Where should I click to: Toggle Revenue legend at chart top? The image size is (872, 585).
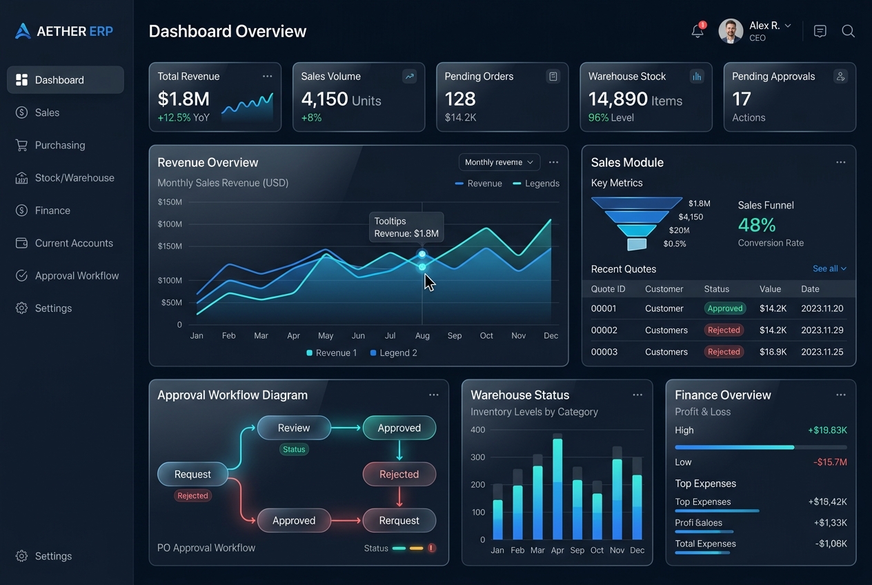pos(479,184)
